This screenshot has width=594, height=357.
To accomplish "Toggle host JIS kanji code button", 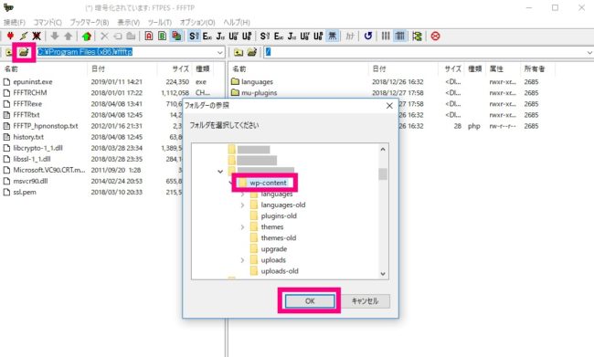I will [x=220, y=36].
